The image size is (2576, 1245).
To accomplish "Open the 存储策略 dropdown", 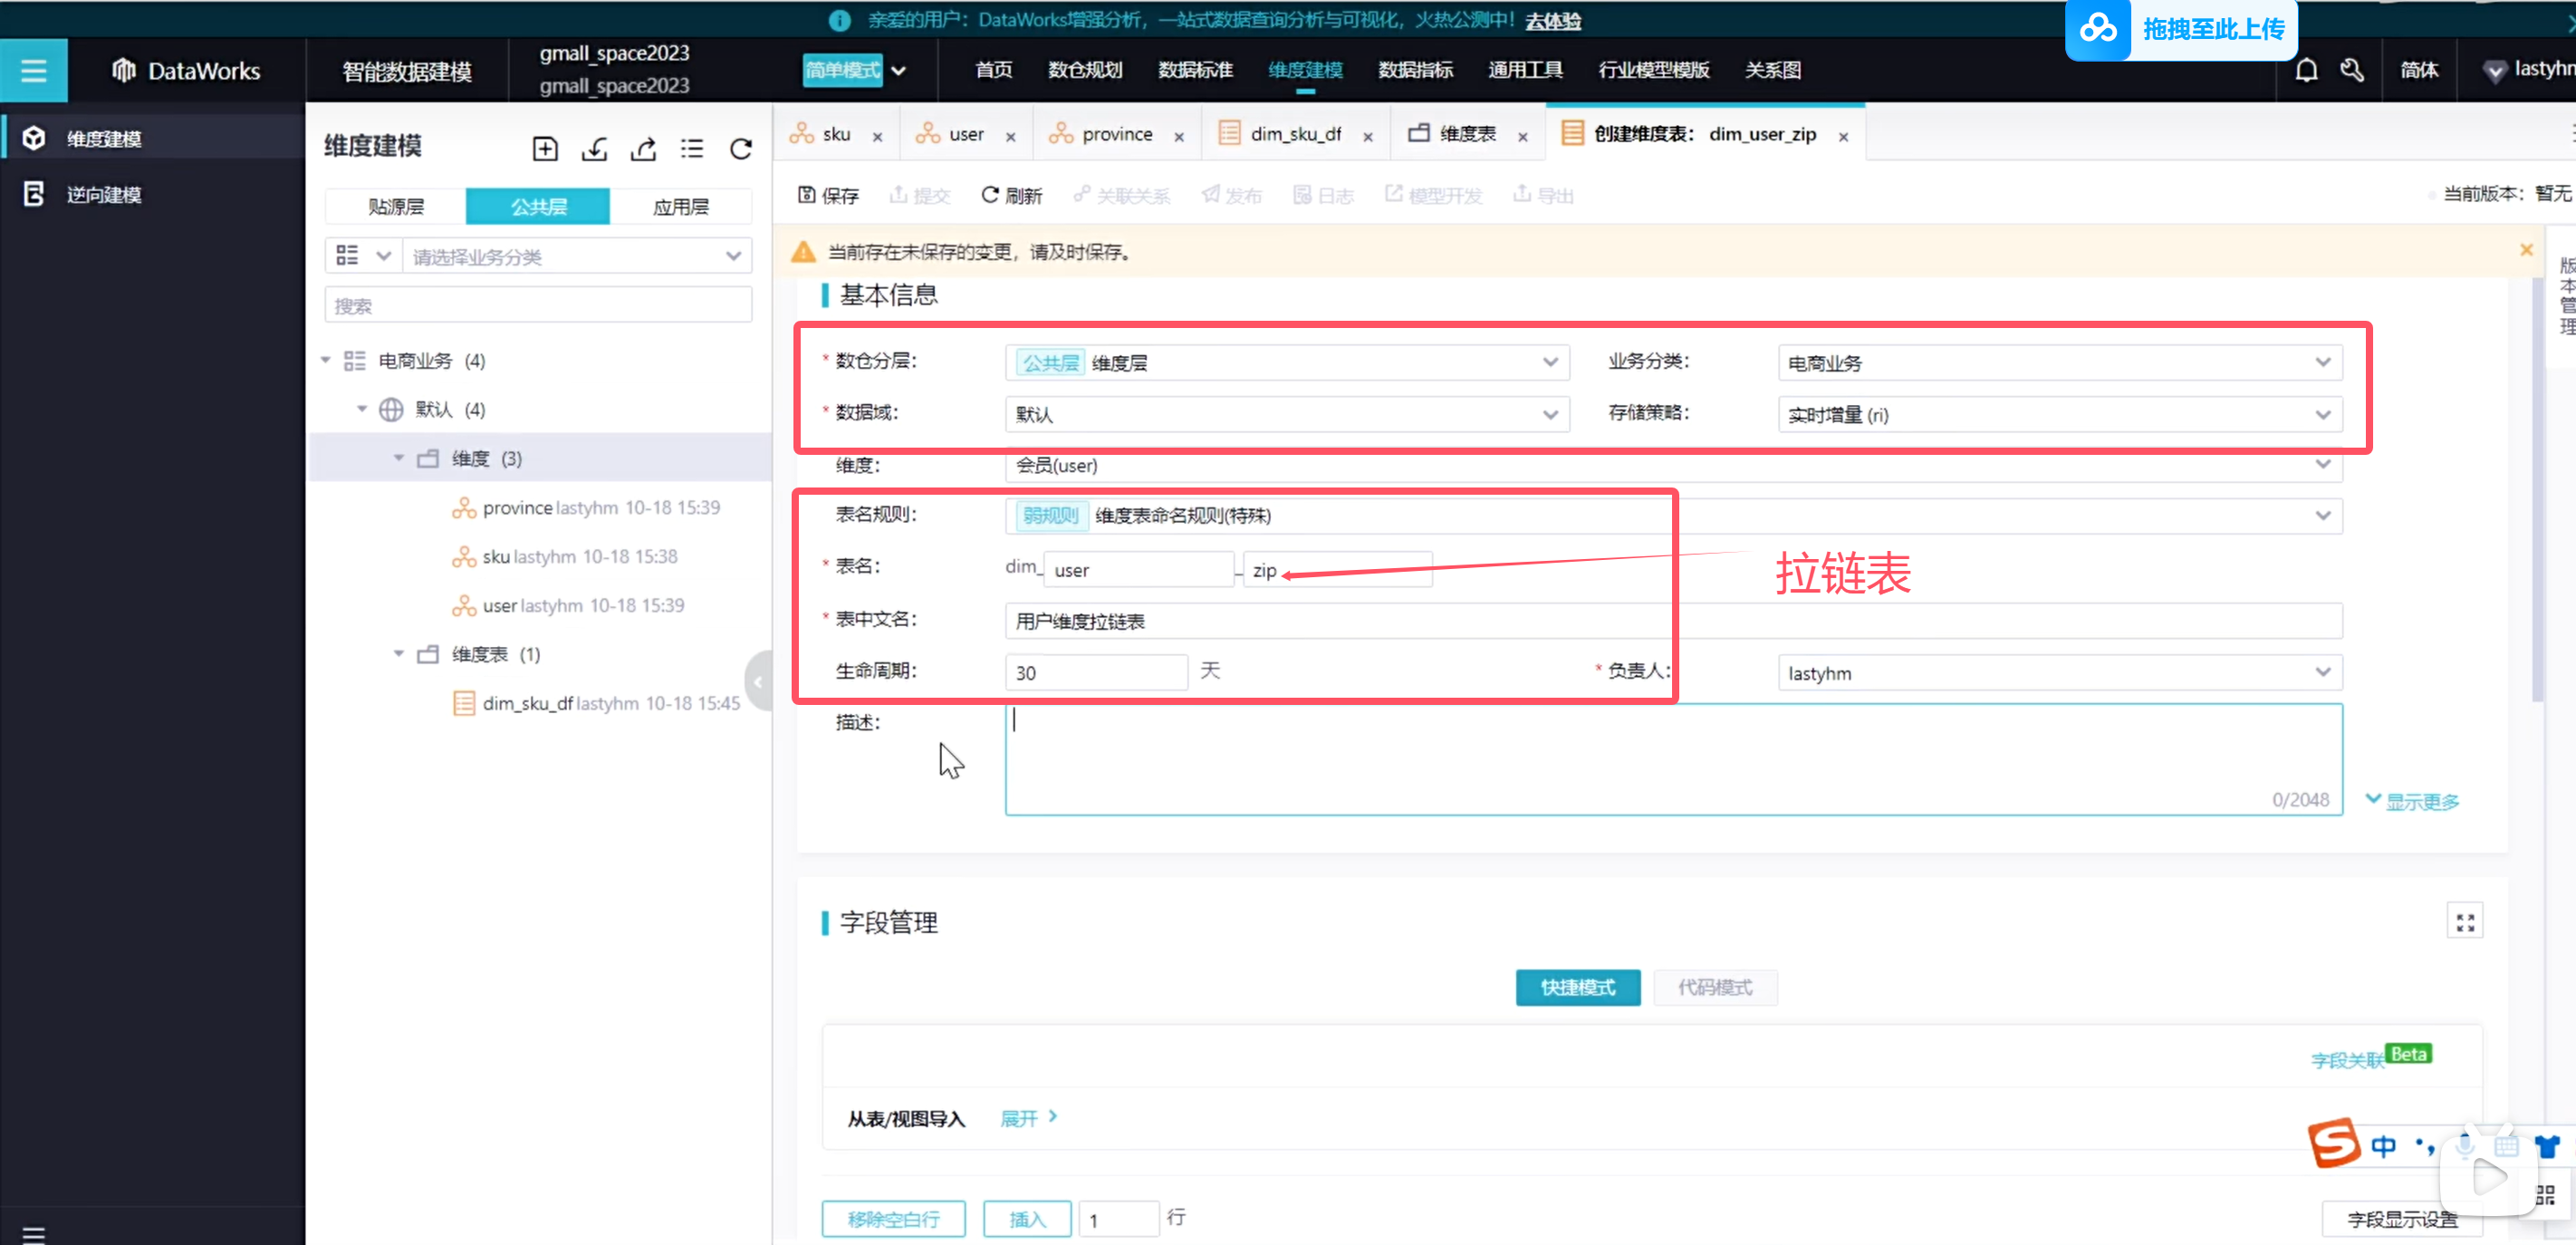I will [x=2058, y=414].
